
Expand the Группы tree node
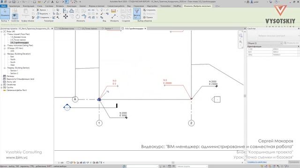(1, 87)
